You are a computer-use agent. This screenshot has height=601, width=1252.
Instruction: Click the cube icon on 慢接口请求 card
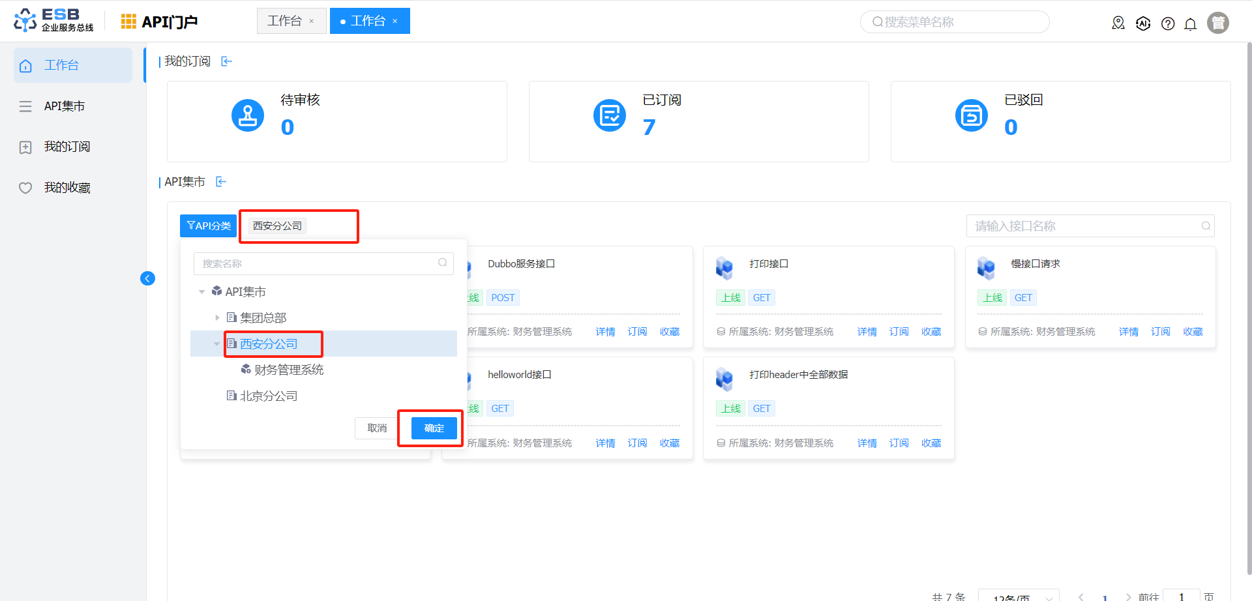[x=986, y=267]
